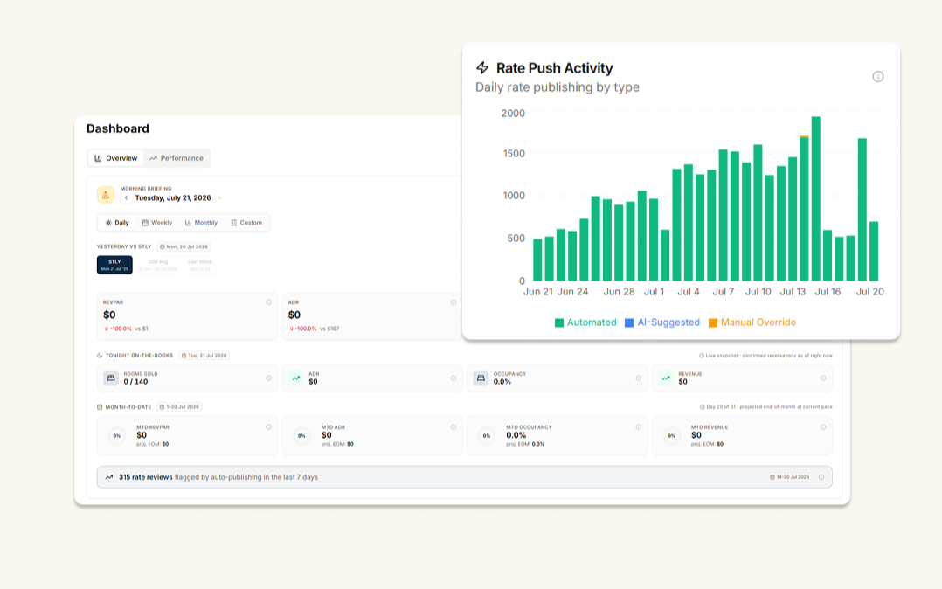Click the green Automated color swatch
This screenshot has height=589, width=942.
559,322
